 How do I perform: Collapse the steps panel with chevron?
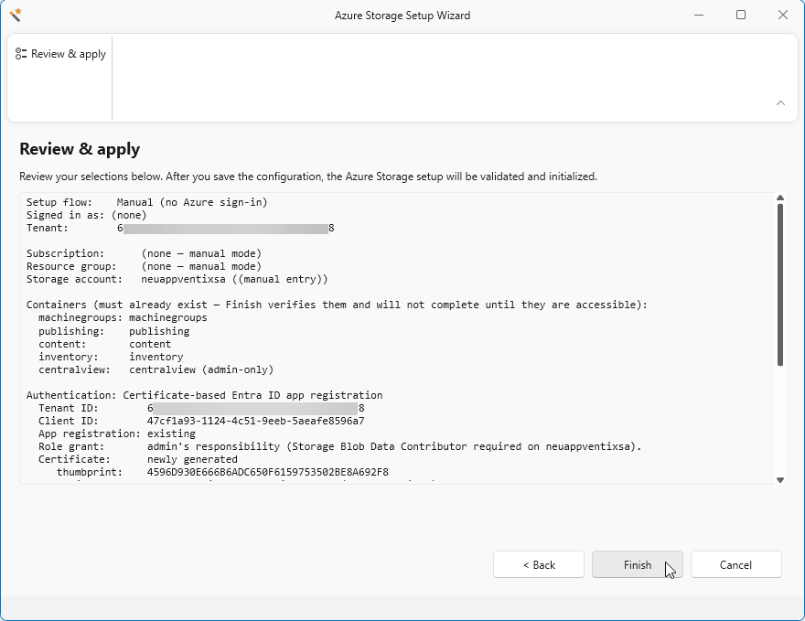[x=780, y=103]
